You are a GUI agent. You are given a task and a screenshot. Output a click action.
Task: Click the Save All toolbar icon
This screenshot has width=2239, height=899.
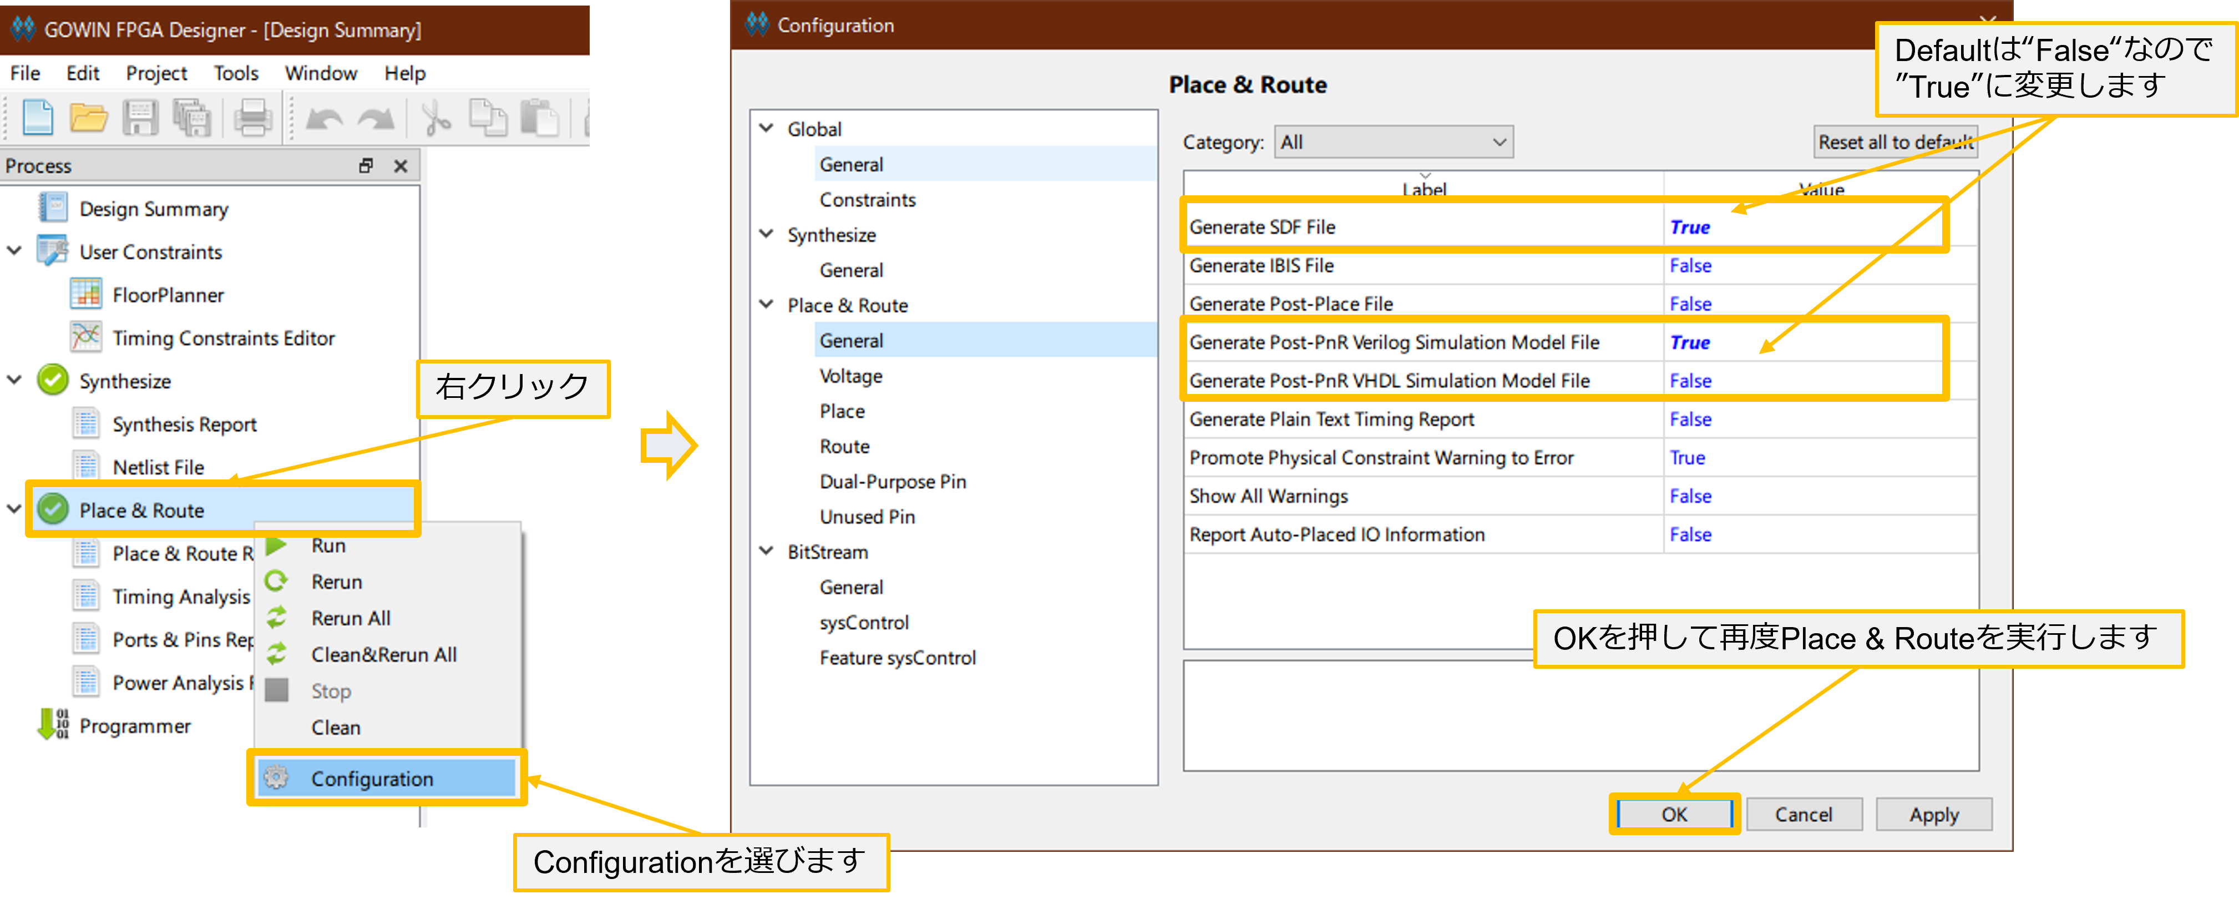[192, 118]
